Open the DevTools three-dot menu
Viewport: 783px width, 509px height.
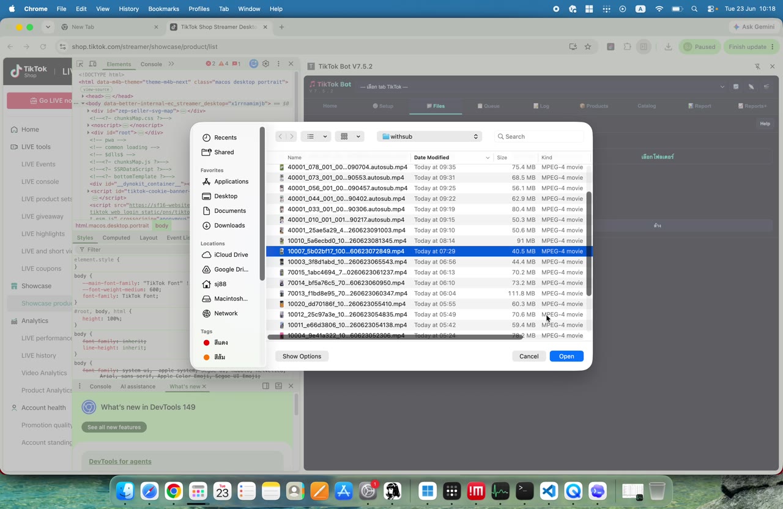[278, 64]
